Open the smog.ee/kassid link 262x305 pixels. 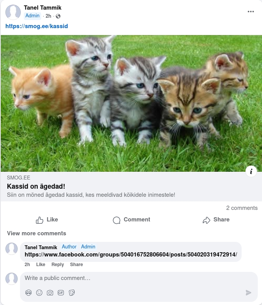(x=37, y=26)
